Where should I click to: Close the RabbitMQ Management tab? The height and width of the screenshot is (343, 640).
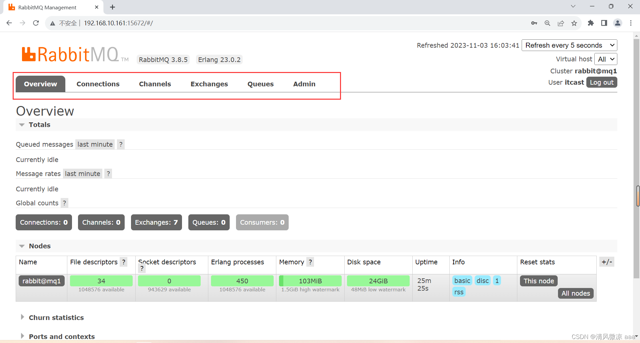click(97, 7)
